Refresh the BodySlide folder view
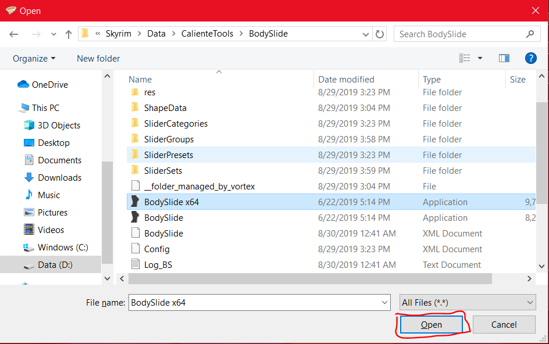The width and height of the screenshot is (549, 344). point(380,34)
